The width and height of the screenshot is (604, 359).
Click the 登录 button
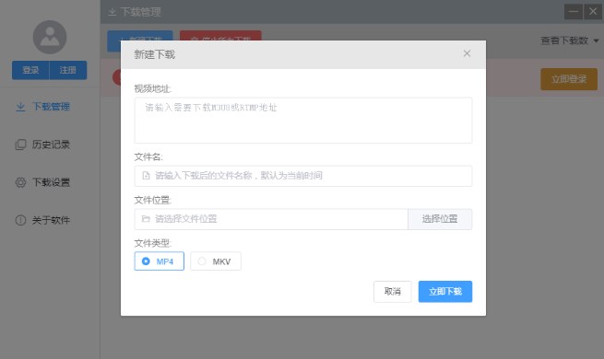click(30, 70)
